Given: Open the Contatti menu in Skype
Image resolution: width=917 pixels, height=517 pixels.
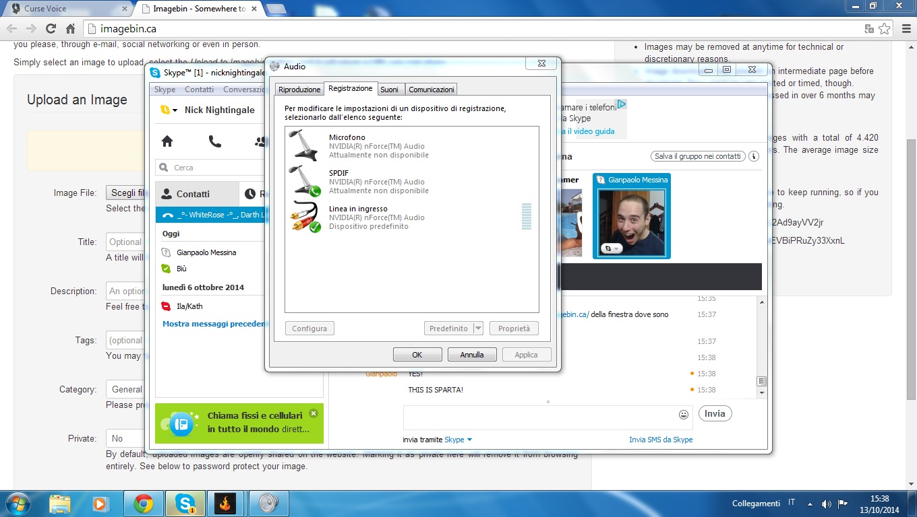Looking at the screenshot, I should (x=199, y=90).
